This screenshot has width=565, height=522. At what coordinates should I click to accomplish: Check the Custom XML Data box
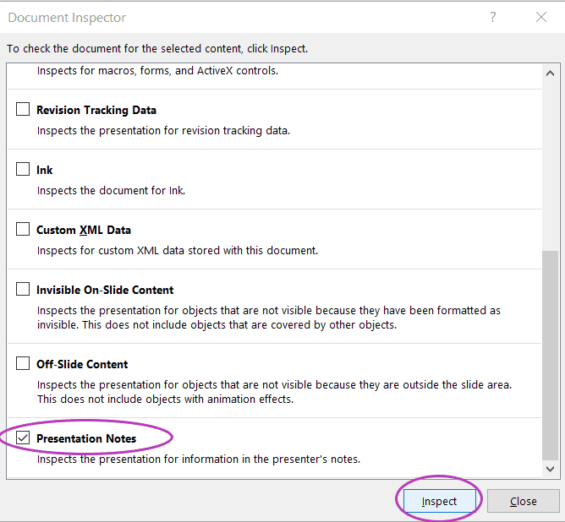[23, 229]
